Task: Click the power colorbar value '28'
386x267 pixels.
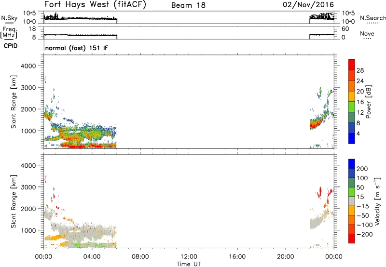Action: point(360,70)
